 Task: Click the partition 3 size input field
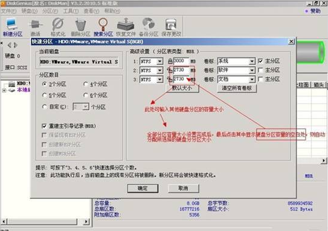[181, 79]
